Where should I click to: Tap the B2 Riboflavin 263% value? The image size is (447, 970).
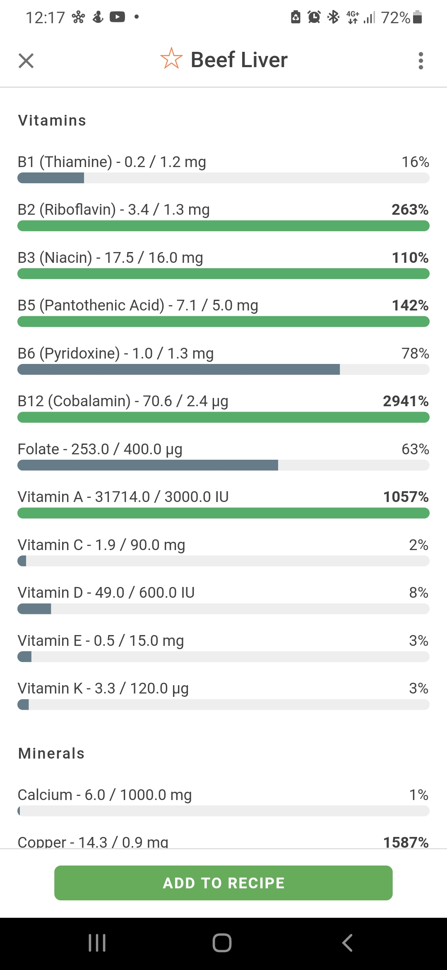click(x=410, y=209)
